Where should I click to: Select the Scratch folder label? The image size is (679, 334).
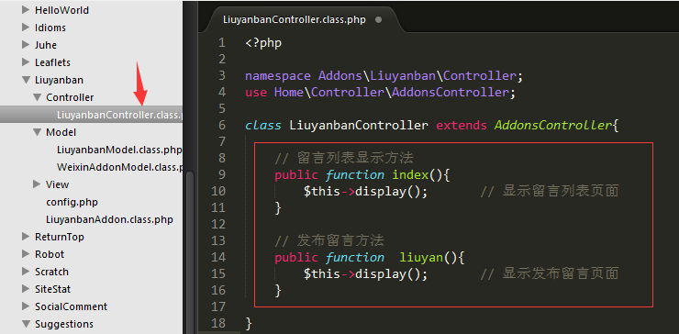click(51, 272)
